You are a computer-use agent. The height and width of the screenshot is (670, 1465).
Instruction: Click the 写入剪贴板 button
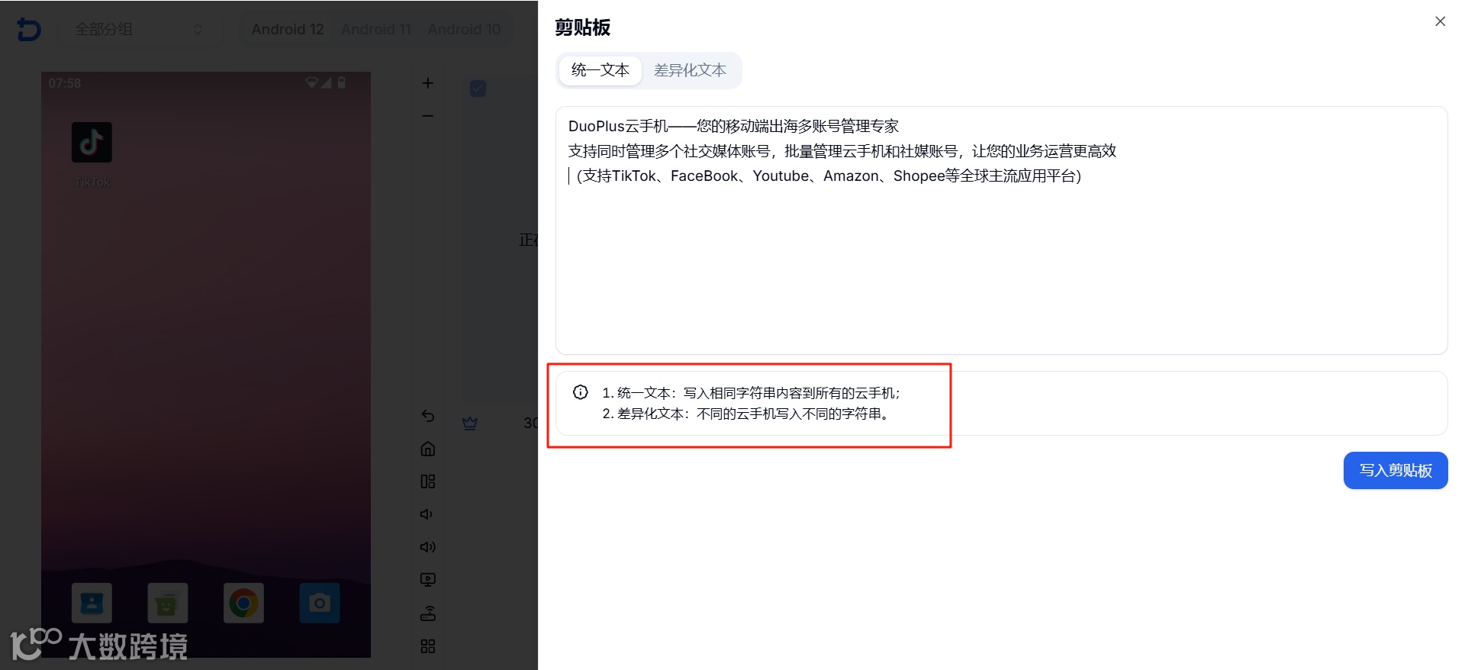click(1396, 470)
